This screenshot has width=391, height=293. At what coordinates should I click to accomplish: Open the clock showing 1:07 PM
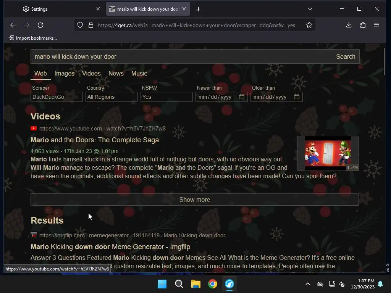point(363,284)
